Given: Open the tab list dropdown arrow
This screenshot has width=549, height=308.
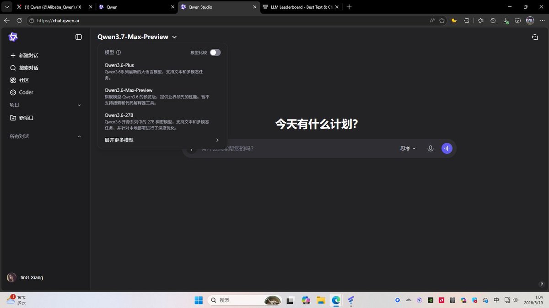Looking at the screenshot, I should point(6,7).
